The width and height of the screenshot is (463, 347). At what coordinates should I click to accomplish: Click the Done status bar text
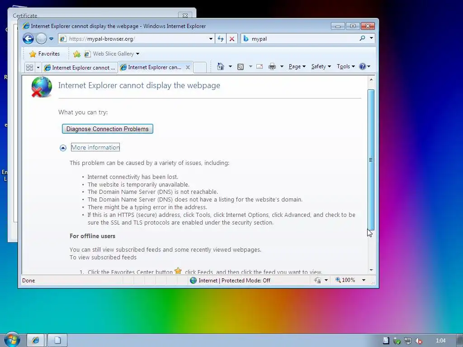click(28, 281)
